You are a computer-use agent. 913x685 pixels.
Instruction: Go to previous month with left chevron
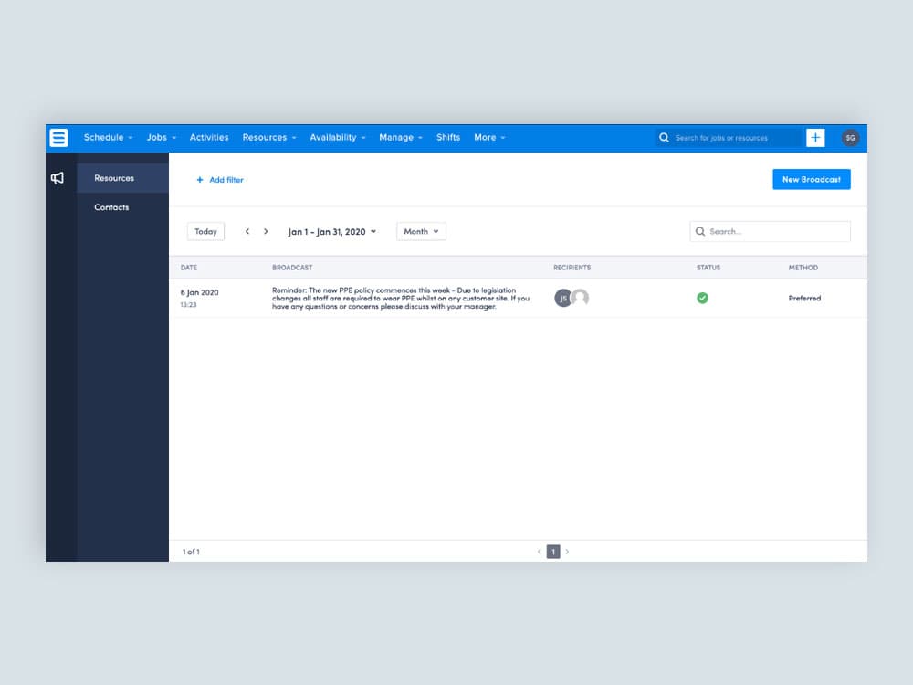pos(247,231)
